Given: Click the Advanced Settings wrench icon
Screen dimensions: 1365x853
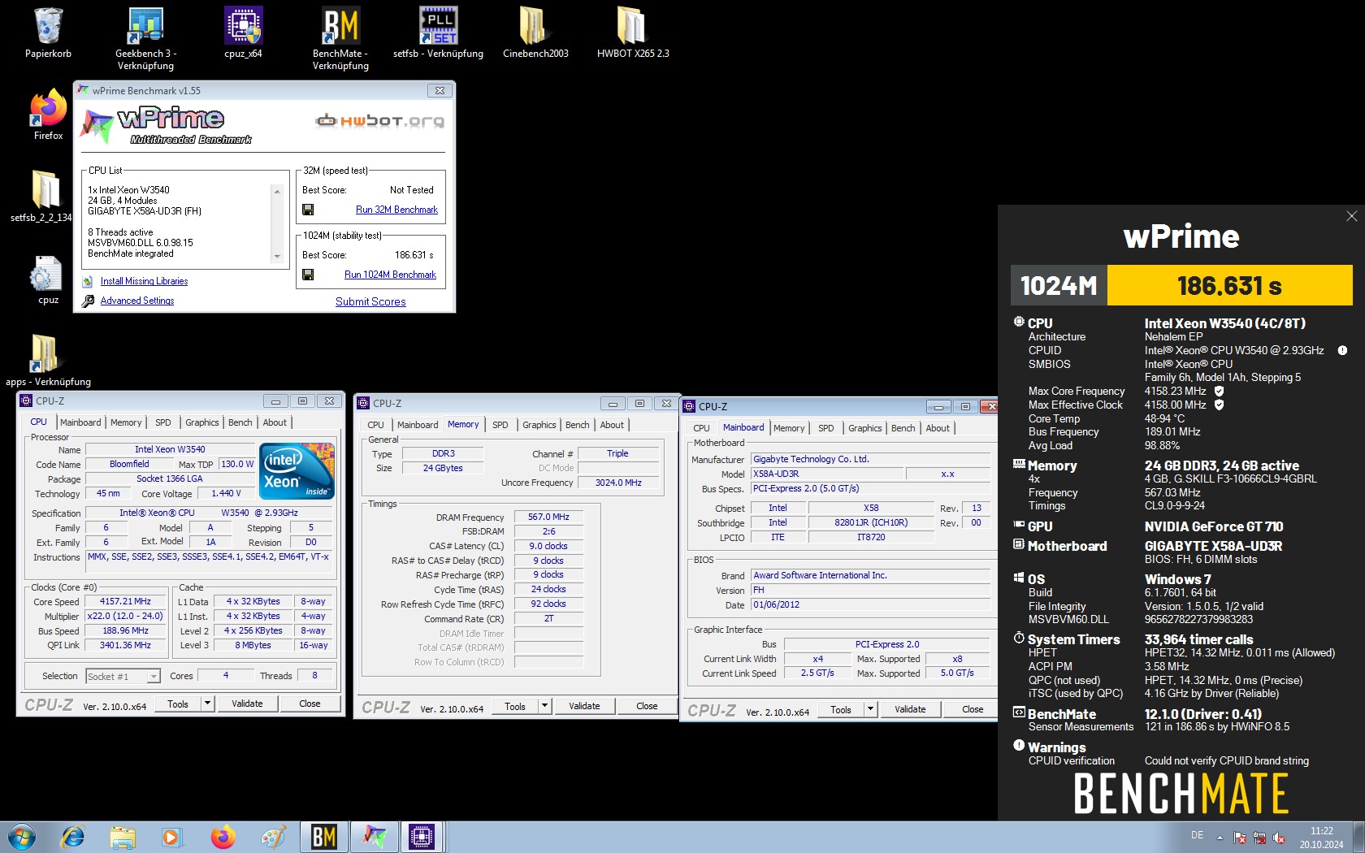Looking at the screenshot, I should tap(88, 301).
